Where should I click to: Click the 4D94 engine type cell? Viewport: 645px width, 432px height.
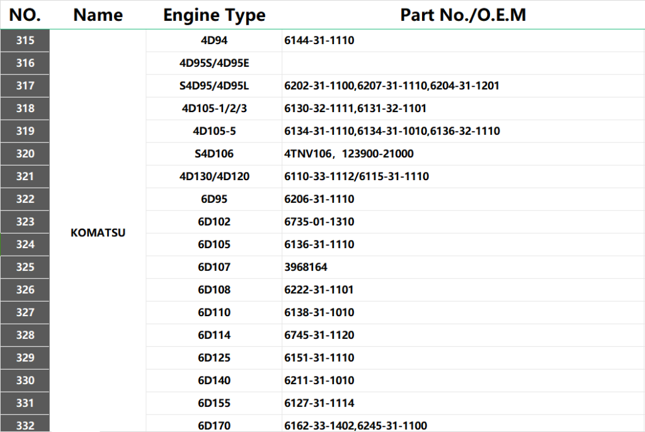tap(214, 40)
